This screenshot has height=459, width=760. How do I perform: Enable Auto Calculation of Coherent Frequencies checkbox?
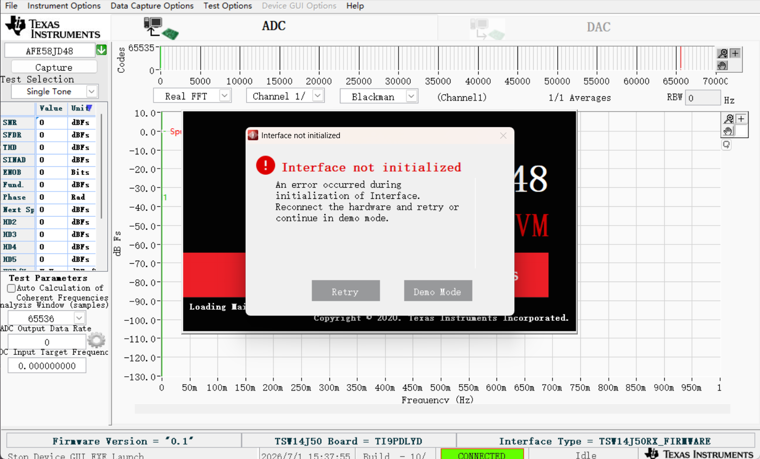tap(11, 288)
